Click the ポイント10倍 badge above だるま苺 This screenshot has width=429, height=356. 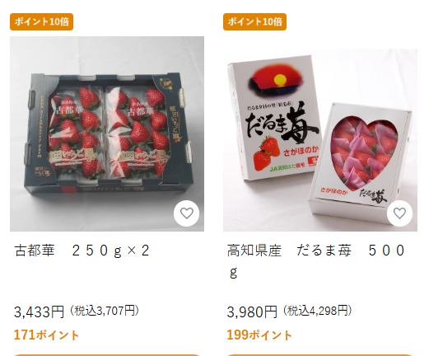[x=254, y=21]
